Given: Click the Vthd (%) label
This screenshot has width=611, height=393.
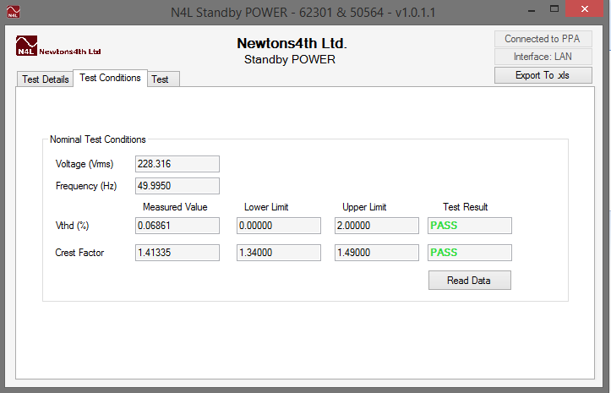Looking at the screenshot, I should (72, 226).
